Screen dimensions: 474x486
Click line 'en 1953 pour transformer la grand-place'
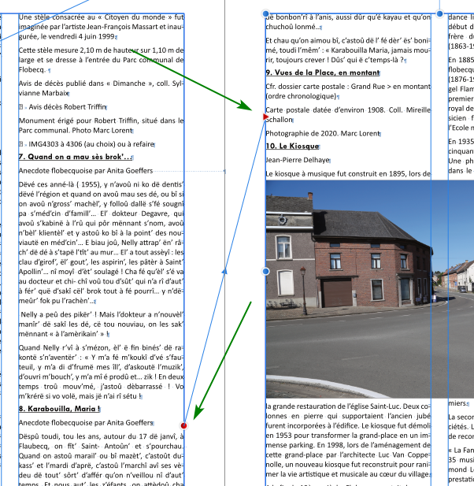pyautogui.click(x=348, y=436)
